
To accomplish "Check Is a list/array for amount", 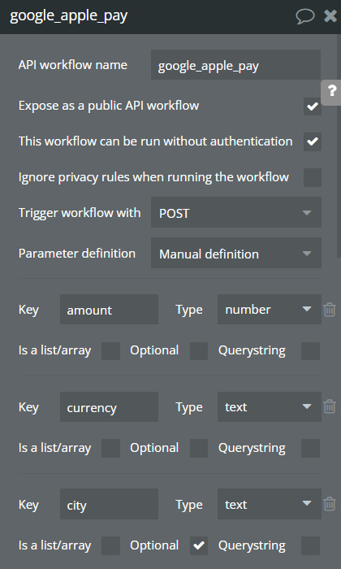I will click(x=110, y=351).
